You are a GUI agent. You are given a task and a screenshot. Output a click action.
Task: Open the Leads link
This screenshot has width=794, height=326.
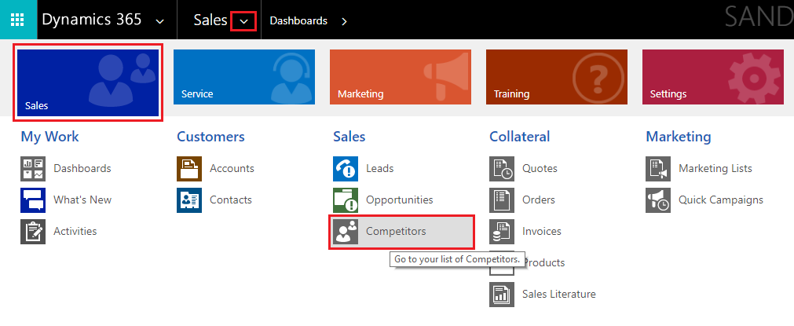380,169
